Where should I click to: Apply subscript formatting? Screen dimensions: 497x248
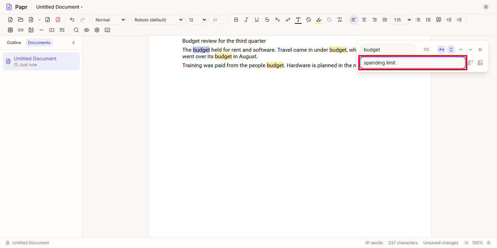[277, 20]
